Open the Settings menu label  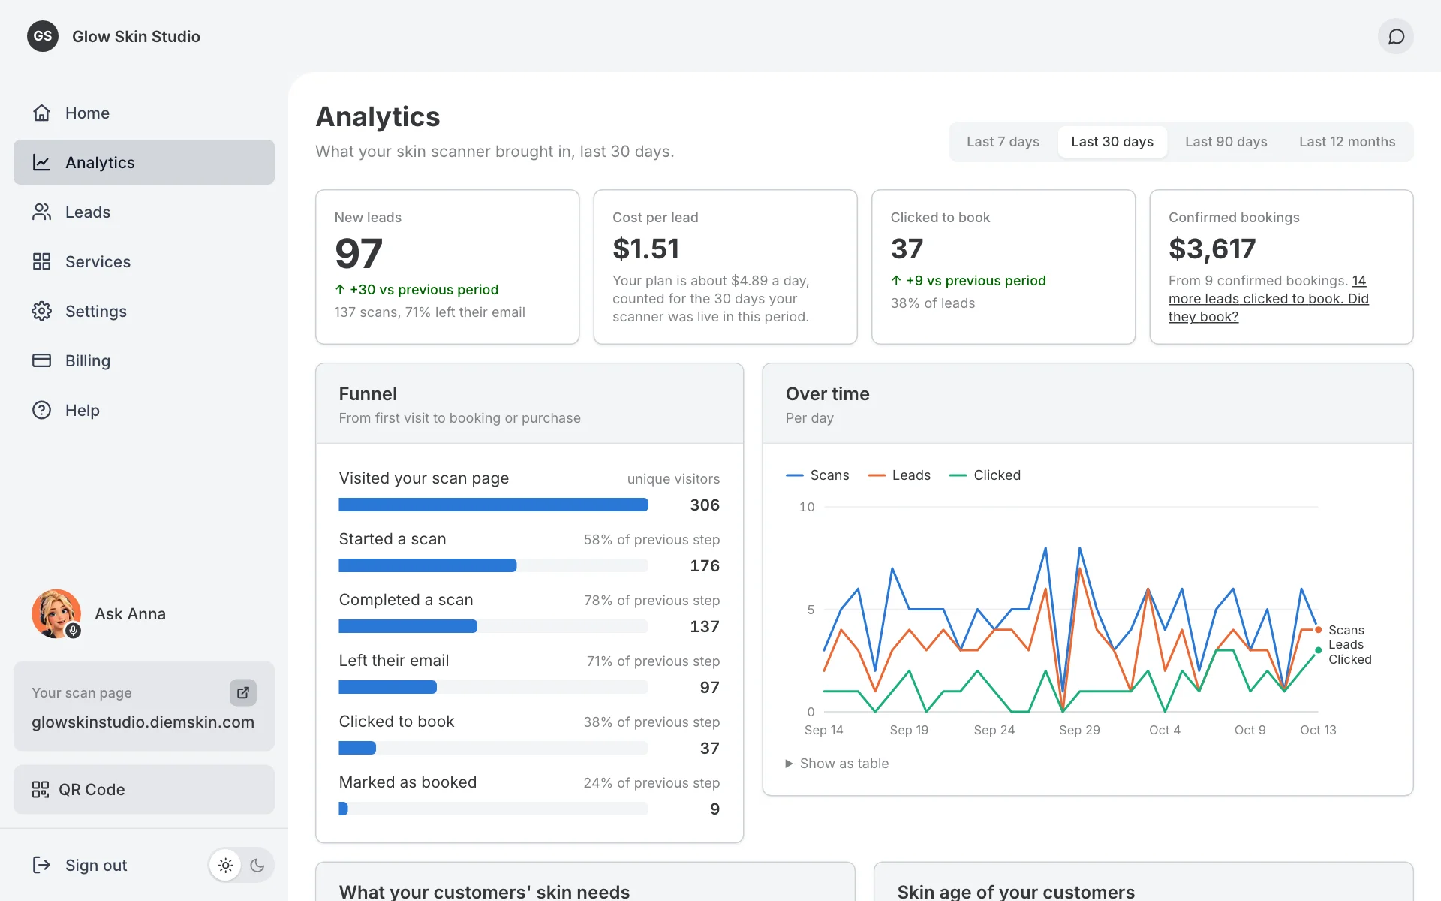[x=96, y=311]
